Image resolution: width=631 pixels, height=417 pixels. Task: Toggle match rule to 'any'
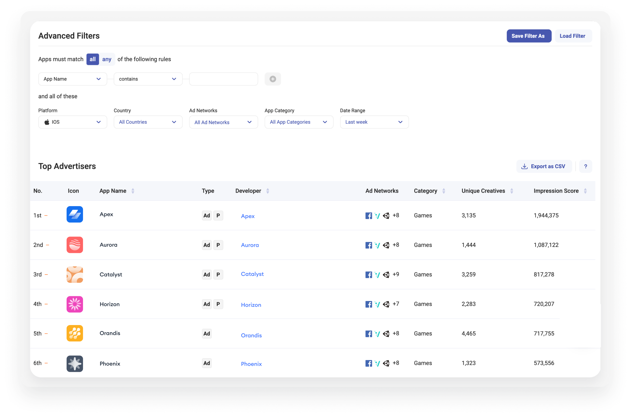pos(107,59)
